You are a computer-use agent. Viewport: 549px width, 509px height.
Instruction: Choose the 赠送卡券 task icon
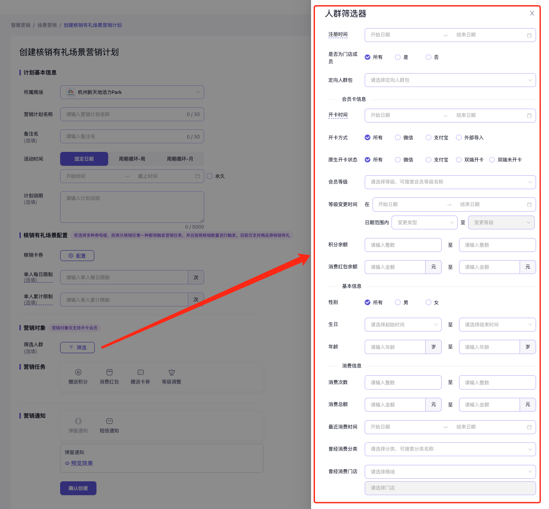click(141, 372)
